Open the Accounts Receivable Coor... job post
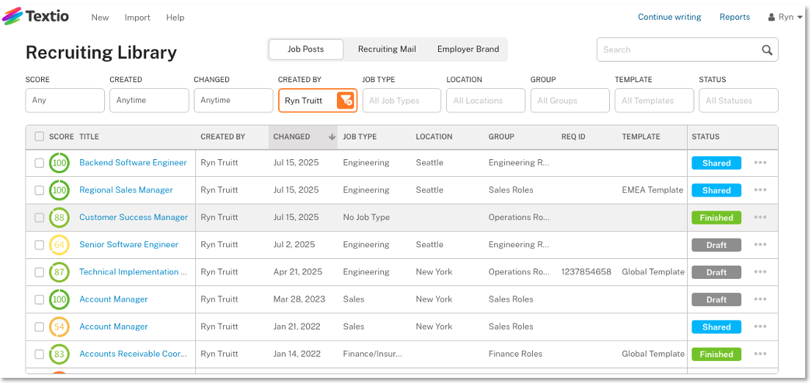This screenshot has width=811, height=383. pos(133,354)
